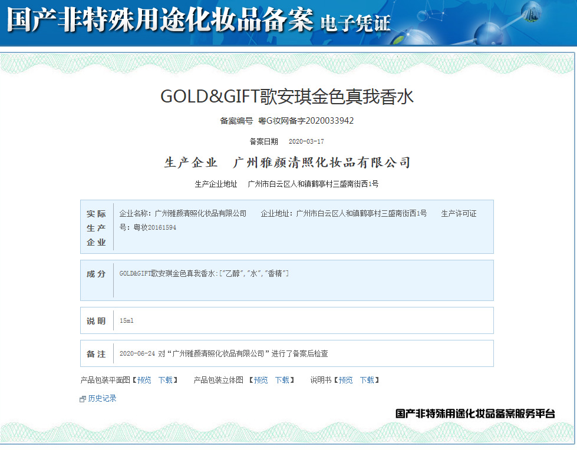Click the 成分 section label
The height and width of the screenshot is (450, 577).
point(97,274)
